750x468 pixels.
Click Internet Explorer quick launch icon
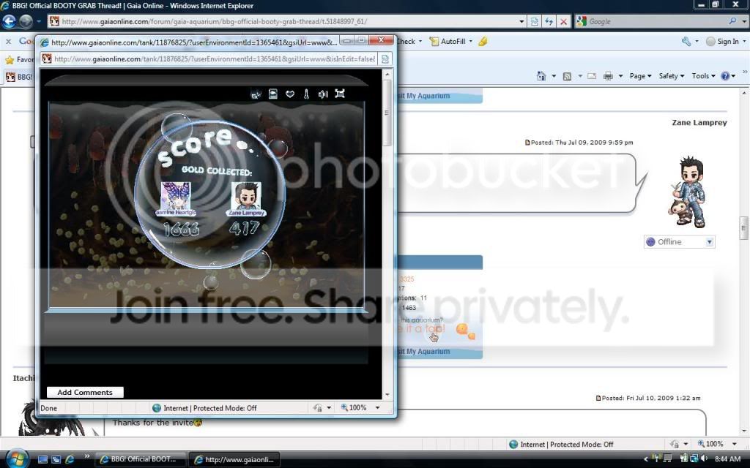[x=70, y=459]
